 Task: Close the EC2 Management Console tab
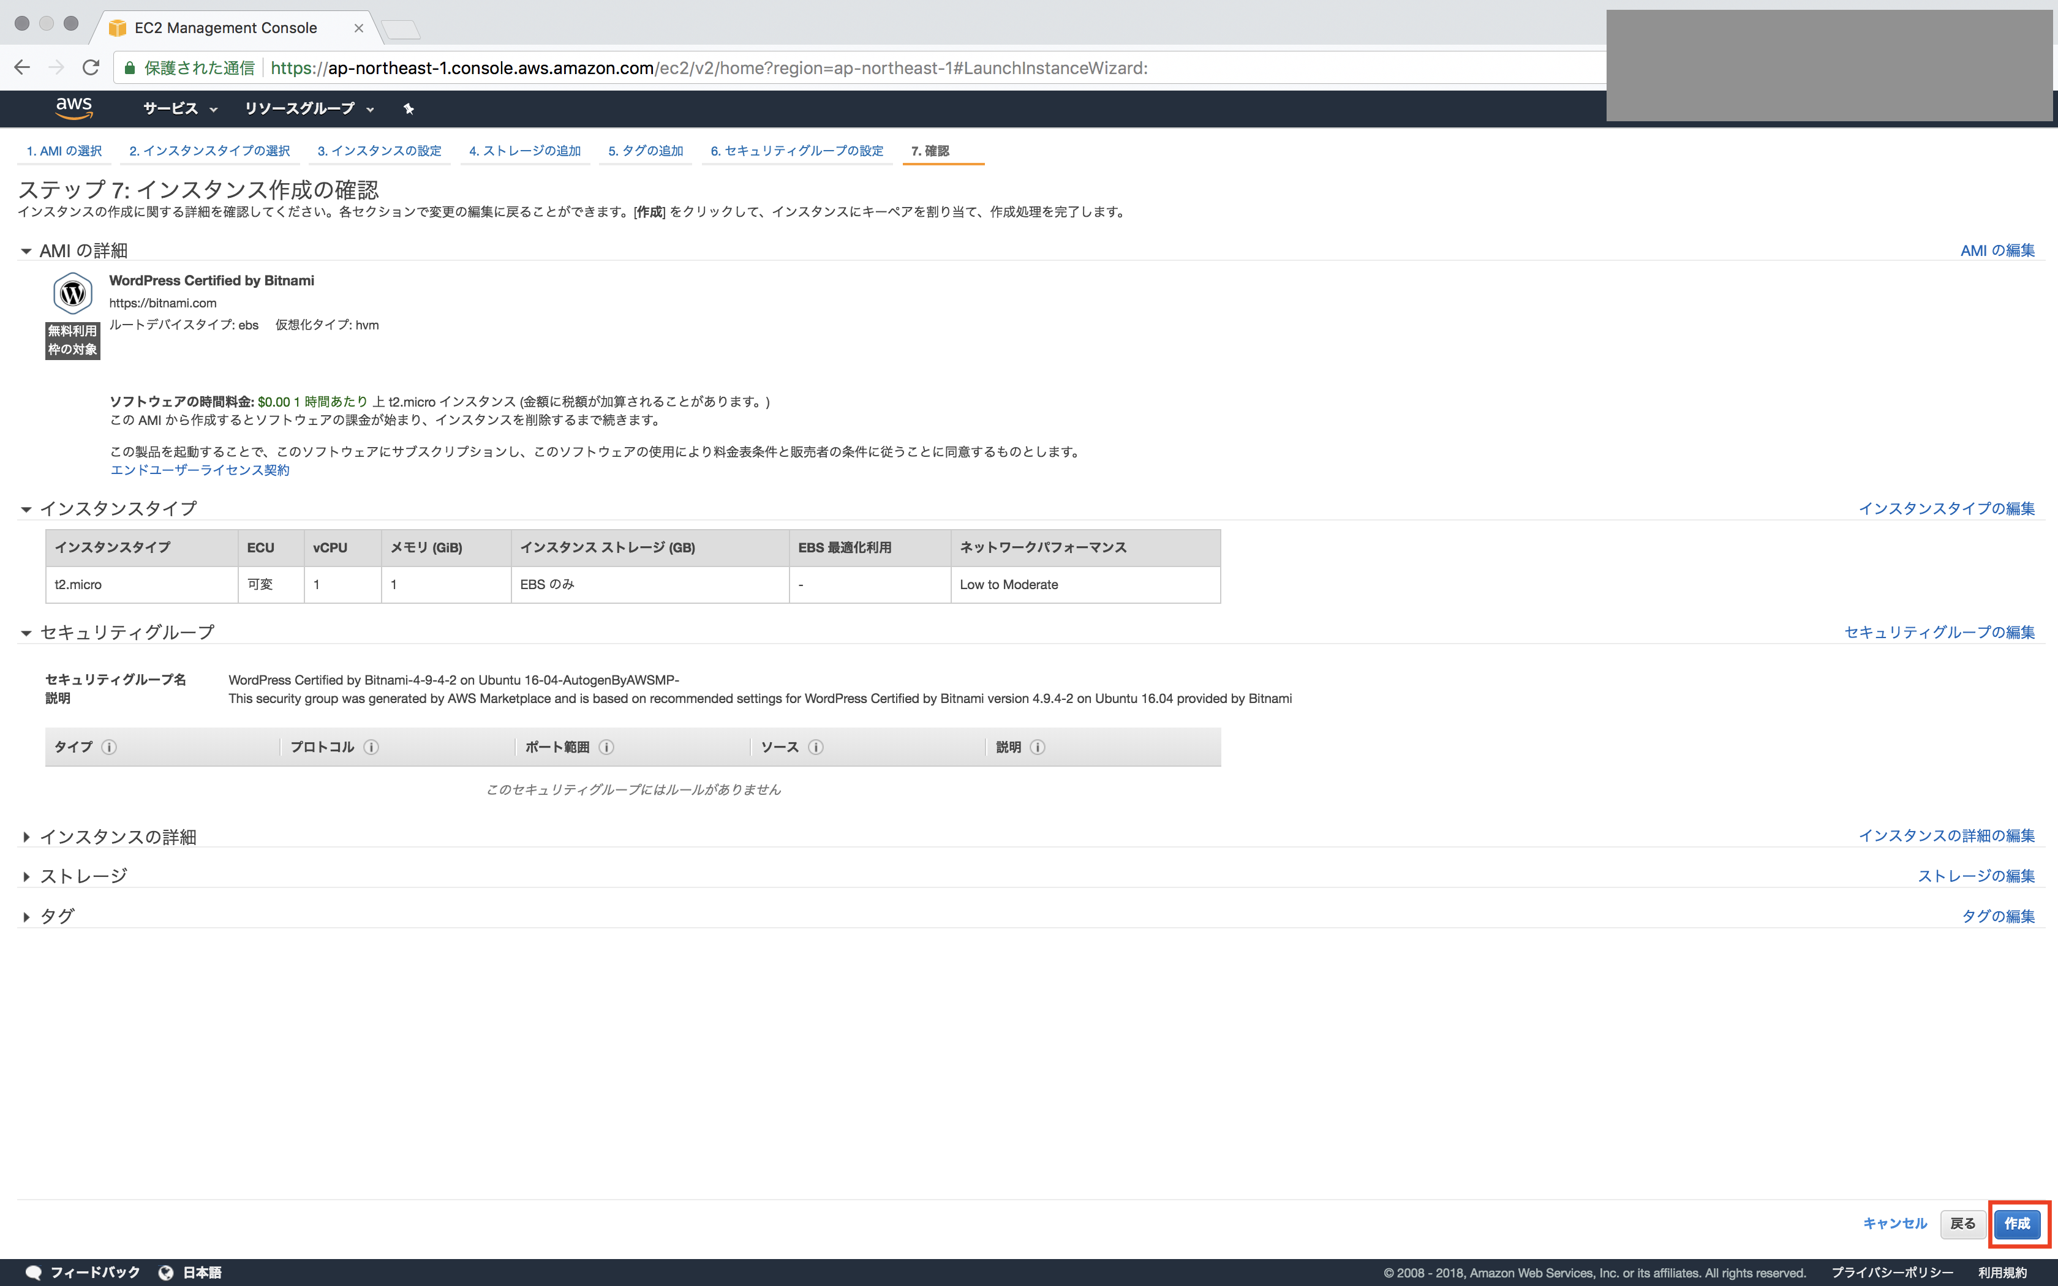tap(359, 28)
